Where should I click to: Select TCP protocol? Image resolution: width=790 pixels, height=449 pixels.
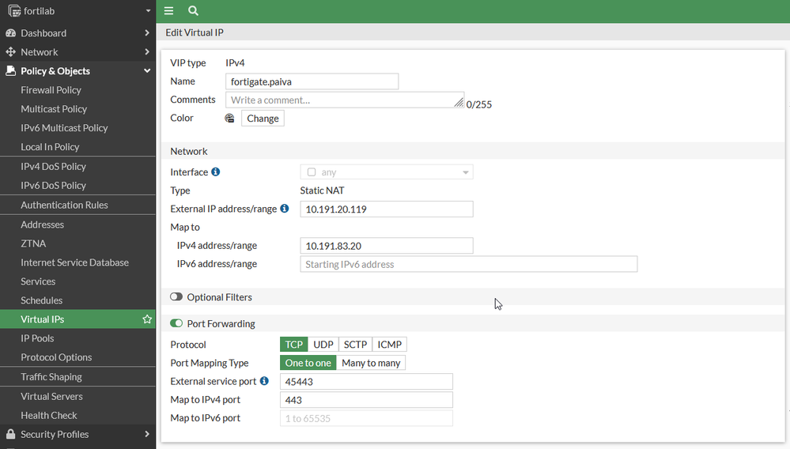coord(293,345)
